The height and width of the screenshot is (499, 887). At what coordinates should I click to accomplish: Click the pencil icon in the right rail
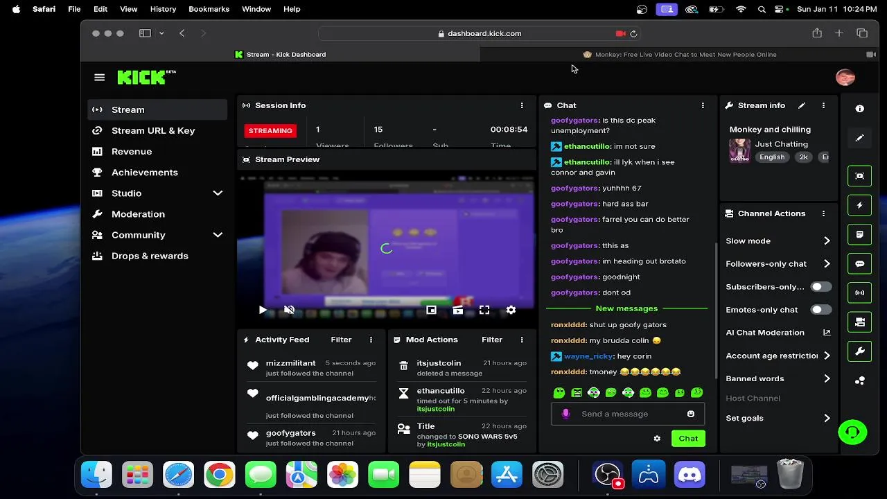[860, 138]
